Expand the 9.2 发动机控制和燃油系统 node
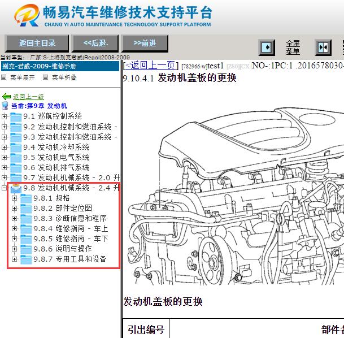344x338 pixels. 4,127
